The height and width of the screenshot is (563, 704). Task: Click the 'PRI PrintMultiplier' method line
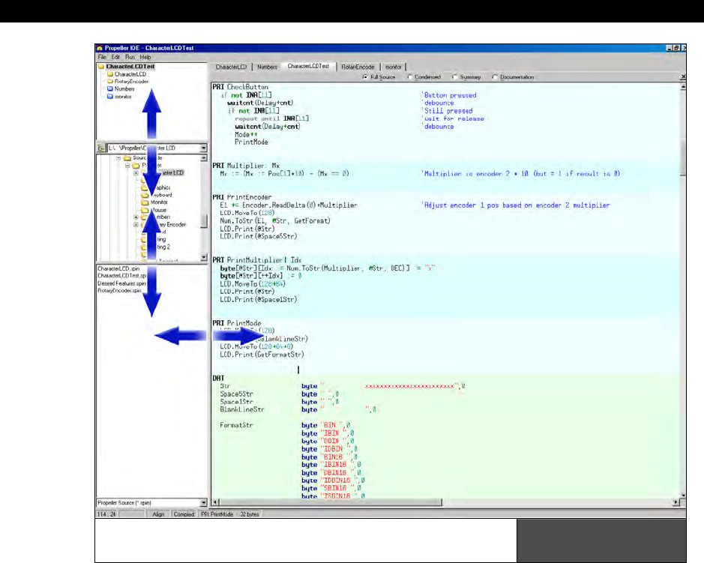point(257,260)
